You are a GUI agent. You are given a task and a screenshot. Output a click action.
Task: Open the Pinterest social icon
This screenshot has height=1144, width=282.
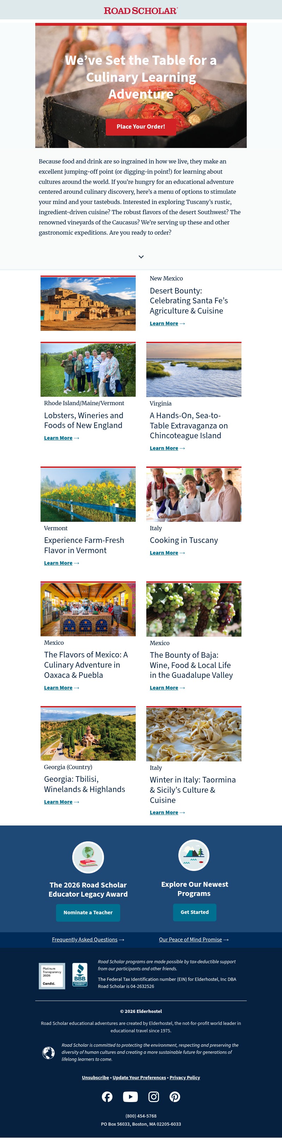pos(175,1096)
